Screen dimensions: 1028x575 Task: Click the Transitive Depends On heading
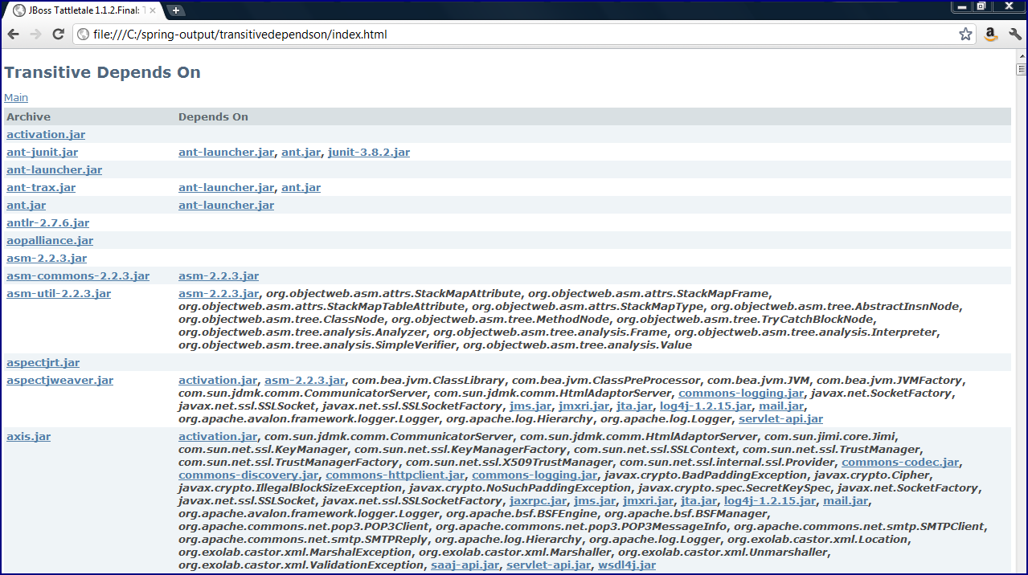102,72
